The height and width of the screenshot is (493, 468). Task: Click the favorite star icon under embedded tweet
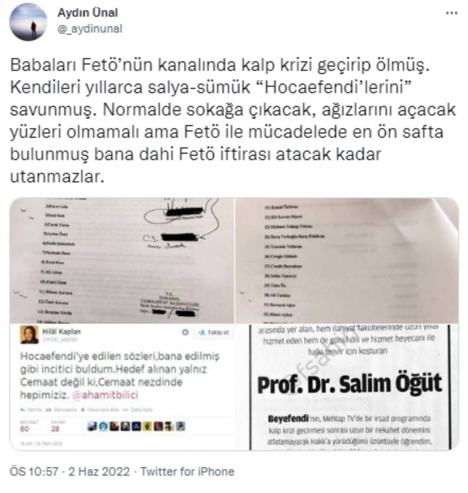[83, 410]
